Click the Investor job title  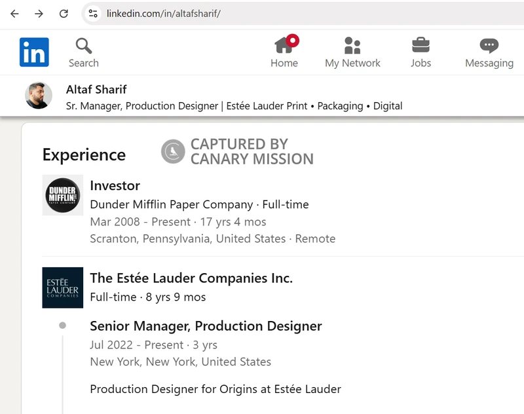pyautogui.click(x=115, y=185)
